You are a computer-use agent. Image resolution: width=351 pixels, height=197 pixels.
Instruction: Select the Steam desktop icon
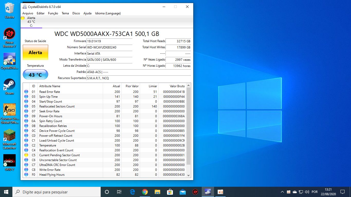coord(10,86)
